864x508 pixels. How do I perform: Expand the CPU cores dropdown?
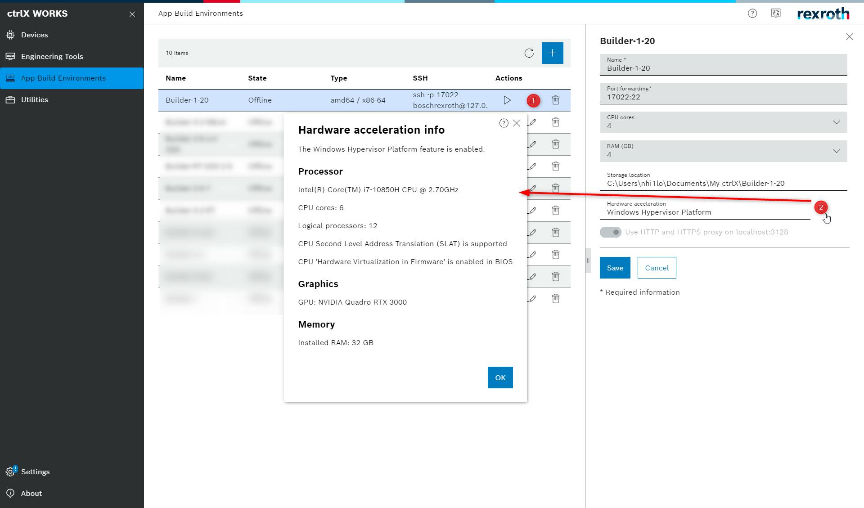(x=836, y=122)
